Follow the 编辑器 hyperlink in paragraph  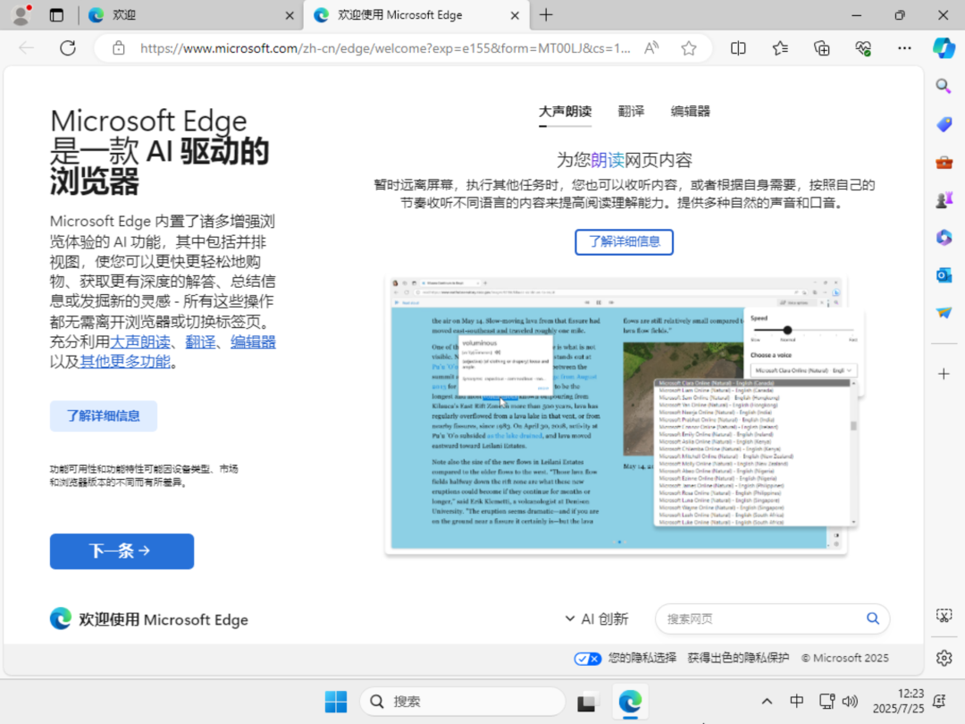click(253, 341)
